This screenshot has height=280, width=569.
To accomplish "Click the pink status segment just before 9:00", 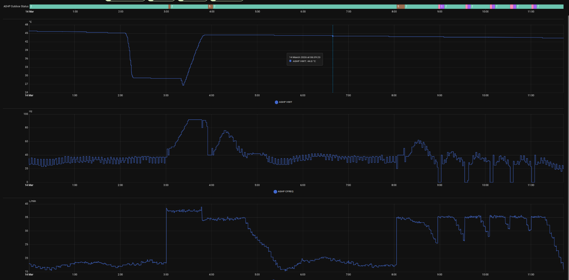I will click(439, 7).
